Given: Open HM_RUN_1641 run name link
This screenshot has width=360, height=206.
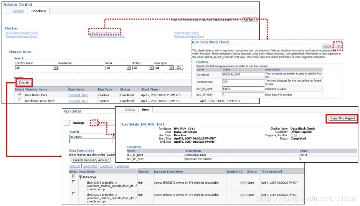Looking at the screenshot, I should (78, 95).
